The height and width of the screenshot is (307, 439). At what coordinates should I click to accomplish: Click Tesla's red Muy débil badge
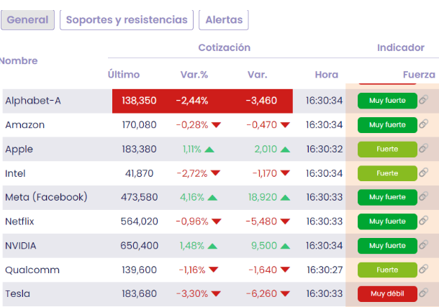click(x=387, y=293)
